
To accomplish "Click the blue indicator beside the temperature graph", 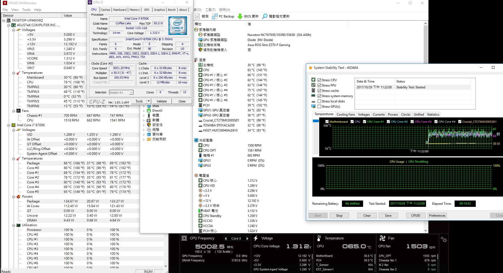I will tap(316, 121).
